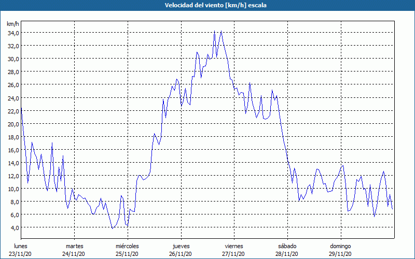Click the 6,0 axis value
The image size is (415, 259).
click(x=15, y=215)
